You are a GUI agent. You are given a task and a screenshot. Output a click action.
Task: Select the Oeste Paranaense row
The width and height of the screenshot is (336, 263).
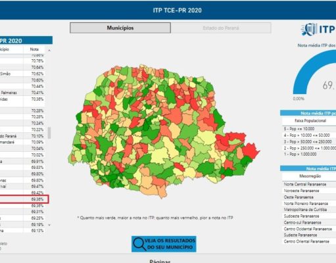point(309,197)
